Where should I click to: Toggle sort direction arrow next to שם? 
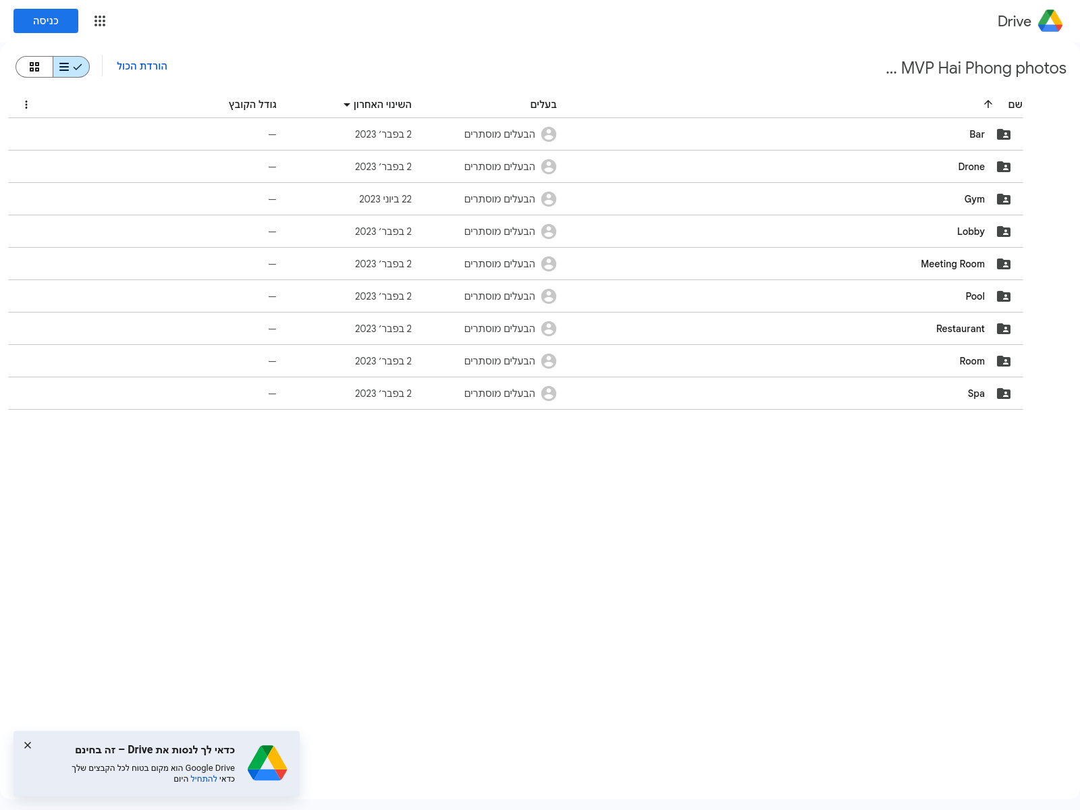(988, 104)
